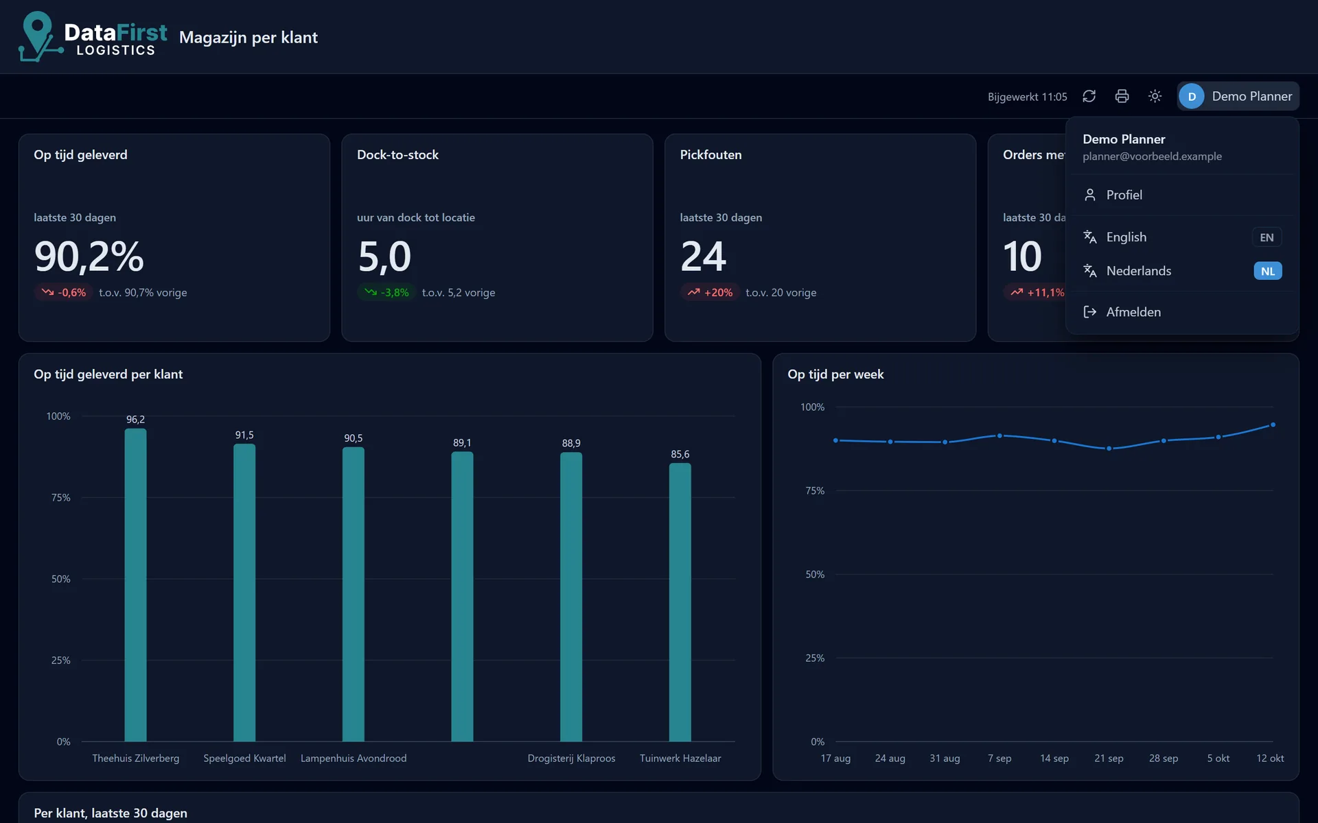The image size is (1318, 823).
Task: Click the EN language badge
Action: click(1267, 237)
